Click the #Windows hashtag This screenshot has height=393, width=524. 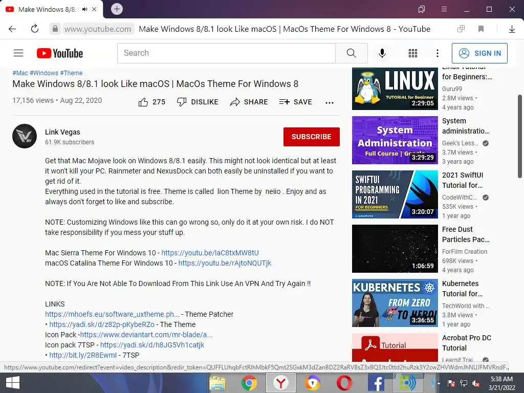(44, 73)
